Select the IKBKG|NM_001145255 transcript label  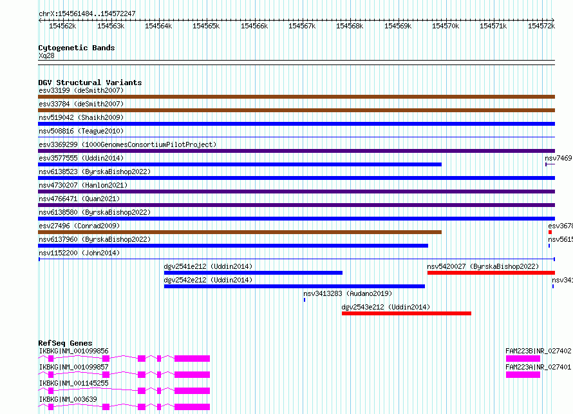coord(74,383)
